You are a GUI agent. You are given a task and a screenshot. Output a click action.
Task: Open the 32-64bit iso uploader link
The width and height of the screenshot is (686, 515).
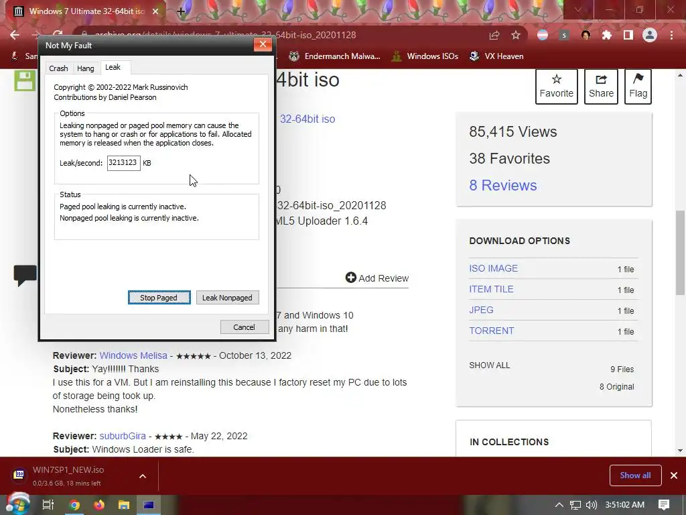click(307, 119)
